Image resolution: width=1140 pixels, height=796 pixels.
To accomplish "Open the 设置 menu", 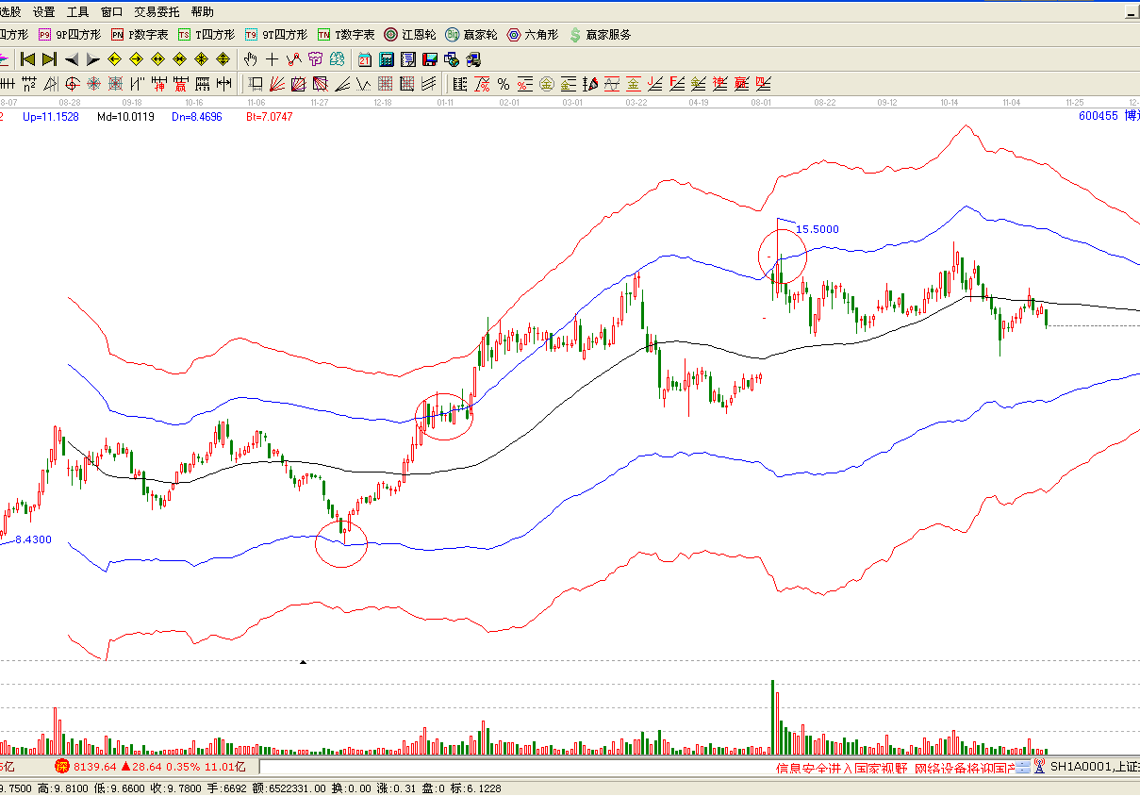I will pos(43,12).
